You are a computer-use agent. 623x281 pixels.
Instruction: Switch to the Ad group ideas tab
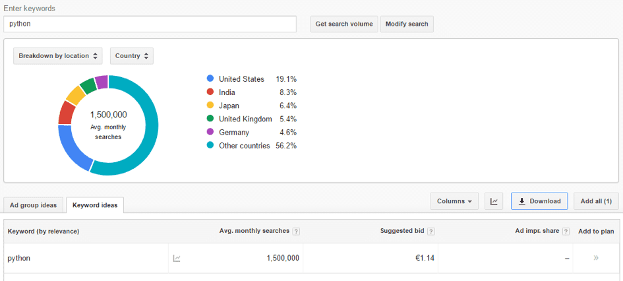(x=34, y=205)
